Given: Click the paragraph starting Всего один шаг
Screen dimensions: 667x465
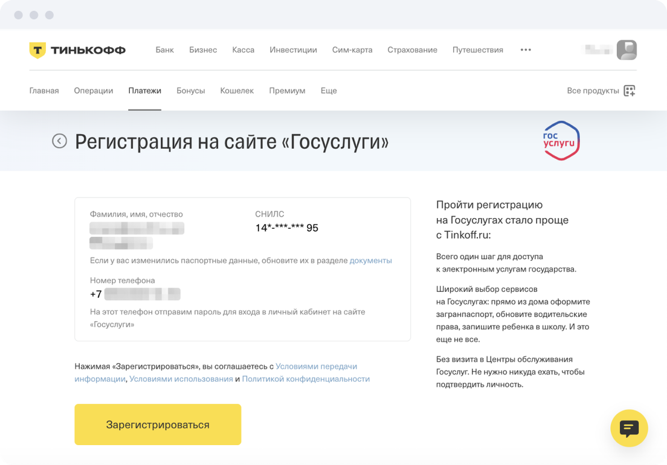Looking at the screenshot, I should 506,263.
